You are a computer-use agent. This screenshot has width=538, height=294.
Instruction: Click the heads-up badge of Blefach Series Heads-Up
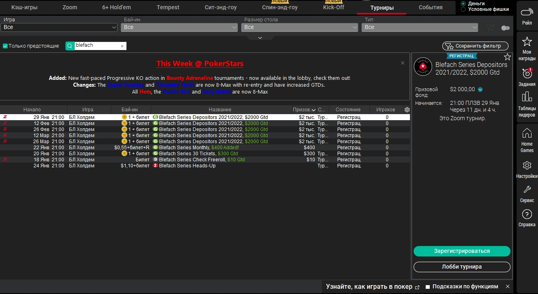pos(155,166)
